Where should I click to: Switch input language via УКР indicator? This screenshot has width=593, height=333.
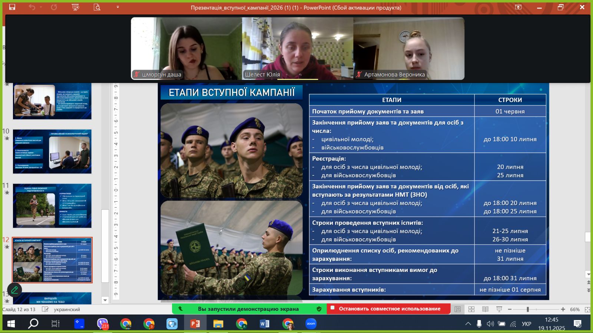526,324
